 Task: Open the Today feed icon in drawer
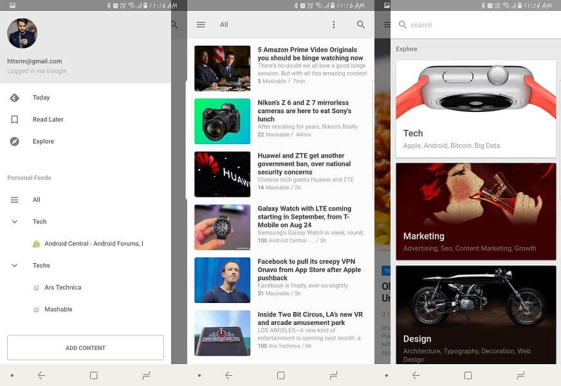pos(14,97)
